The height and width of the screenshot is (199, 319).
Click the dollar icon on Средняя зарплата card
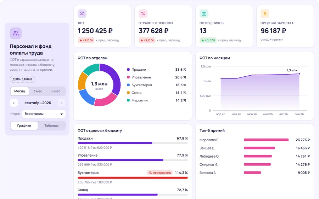[265, 13]
